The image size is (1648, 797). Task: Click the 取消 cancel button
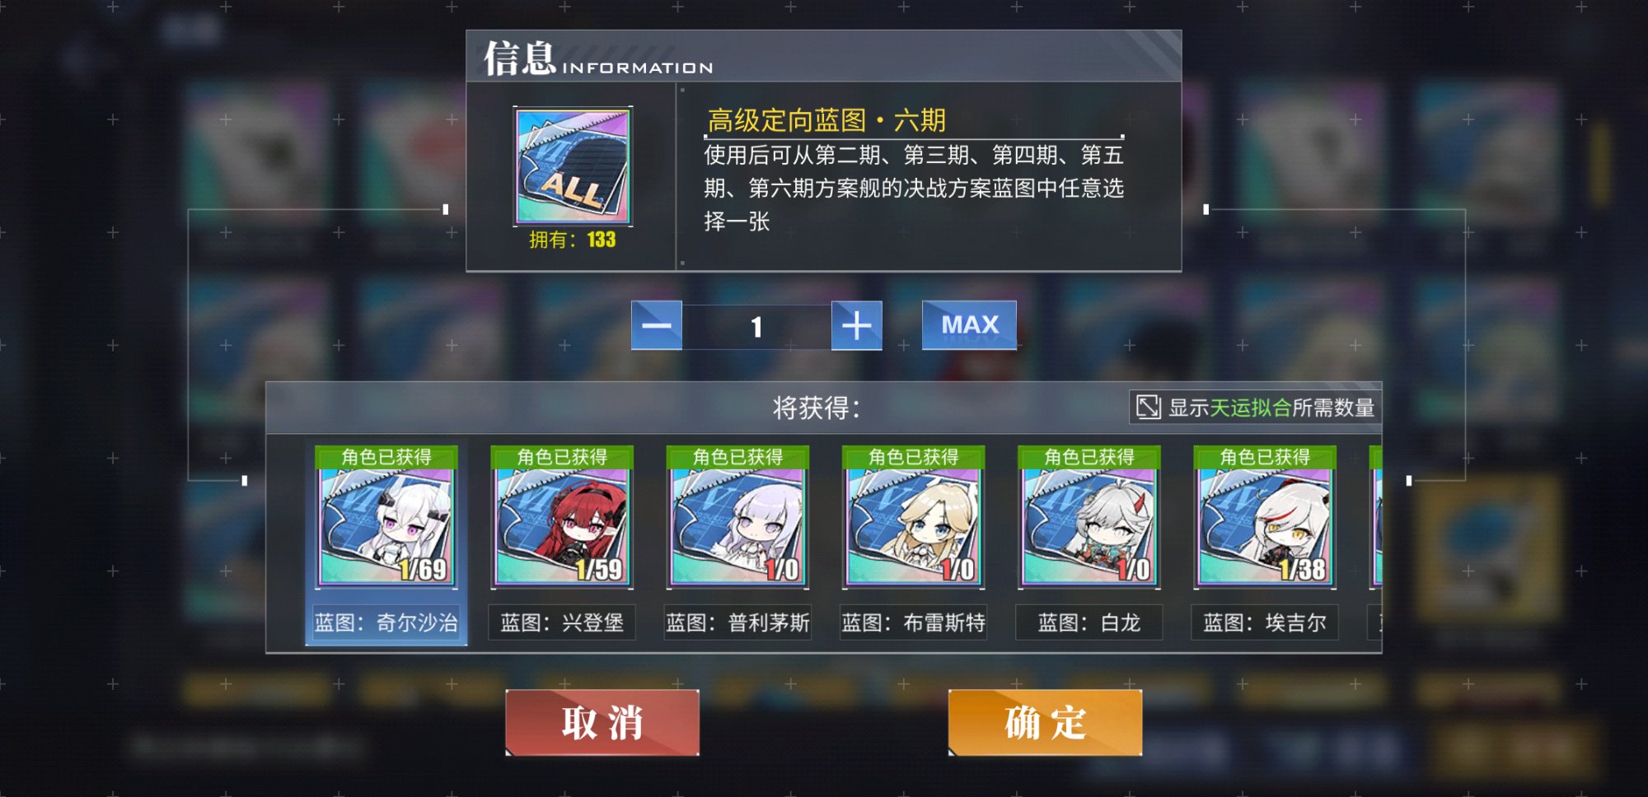click(602, 722)
